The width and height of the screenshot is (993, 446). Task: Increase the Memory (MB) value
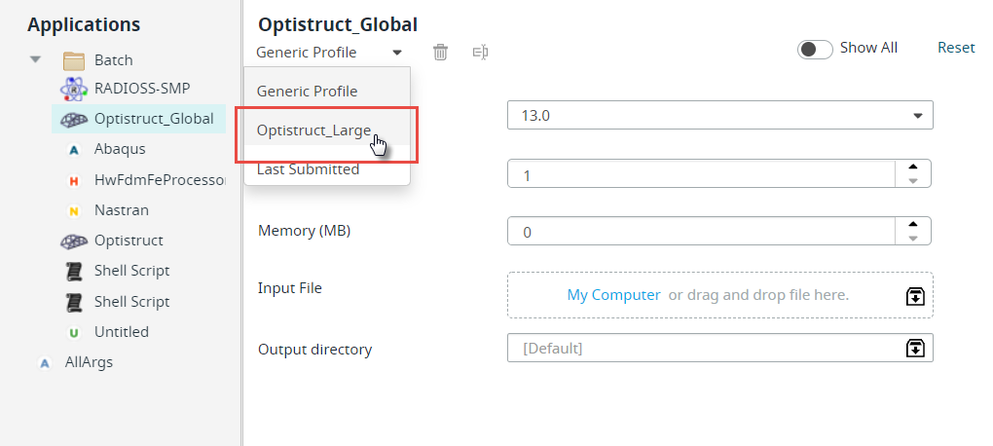click(913, 224)
